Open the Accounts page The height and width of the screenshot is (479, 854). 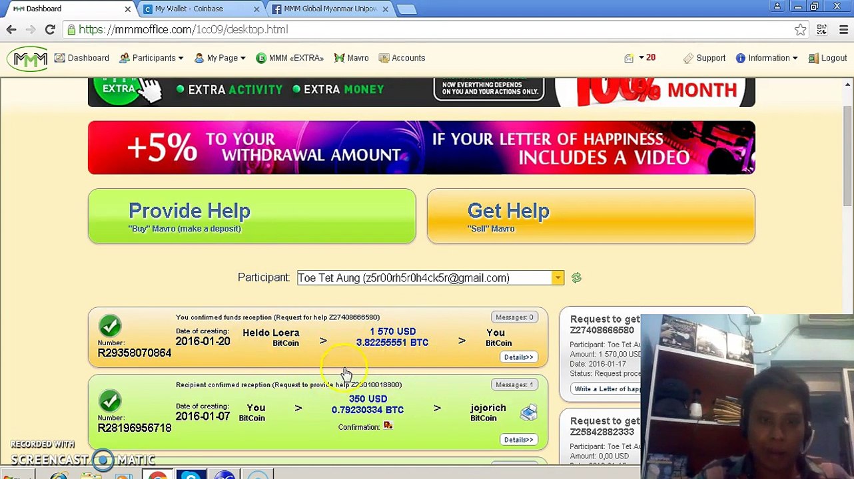click(402, 58)
